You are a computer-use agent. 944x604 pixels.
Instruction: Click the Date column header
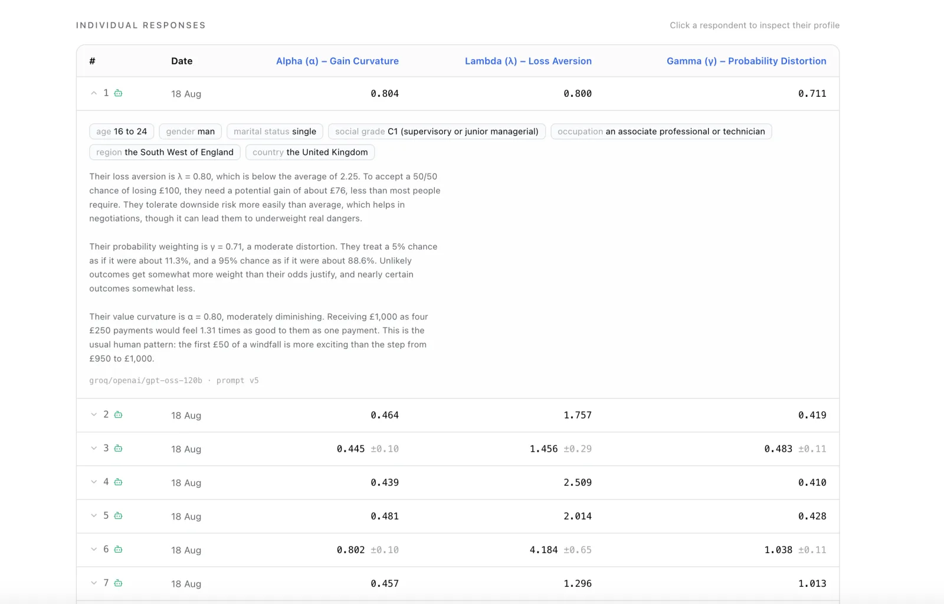click(182, 61)
